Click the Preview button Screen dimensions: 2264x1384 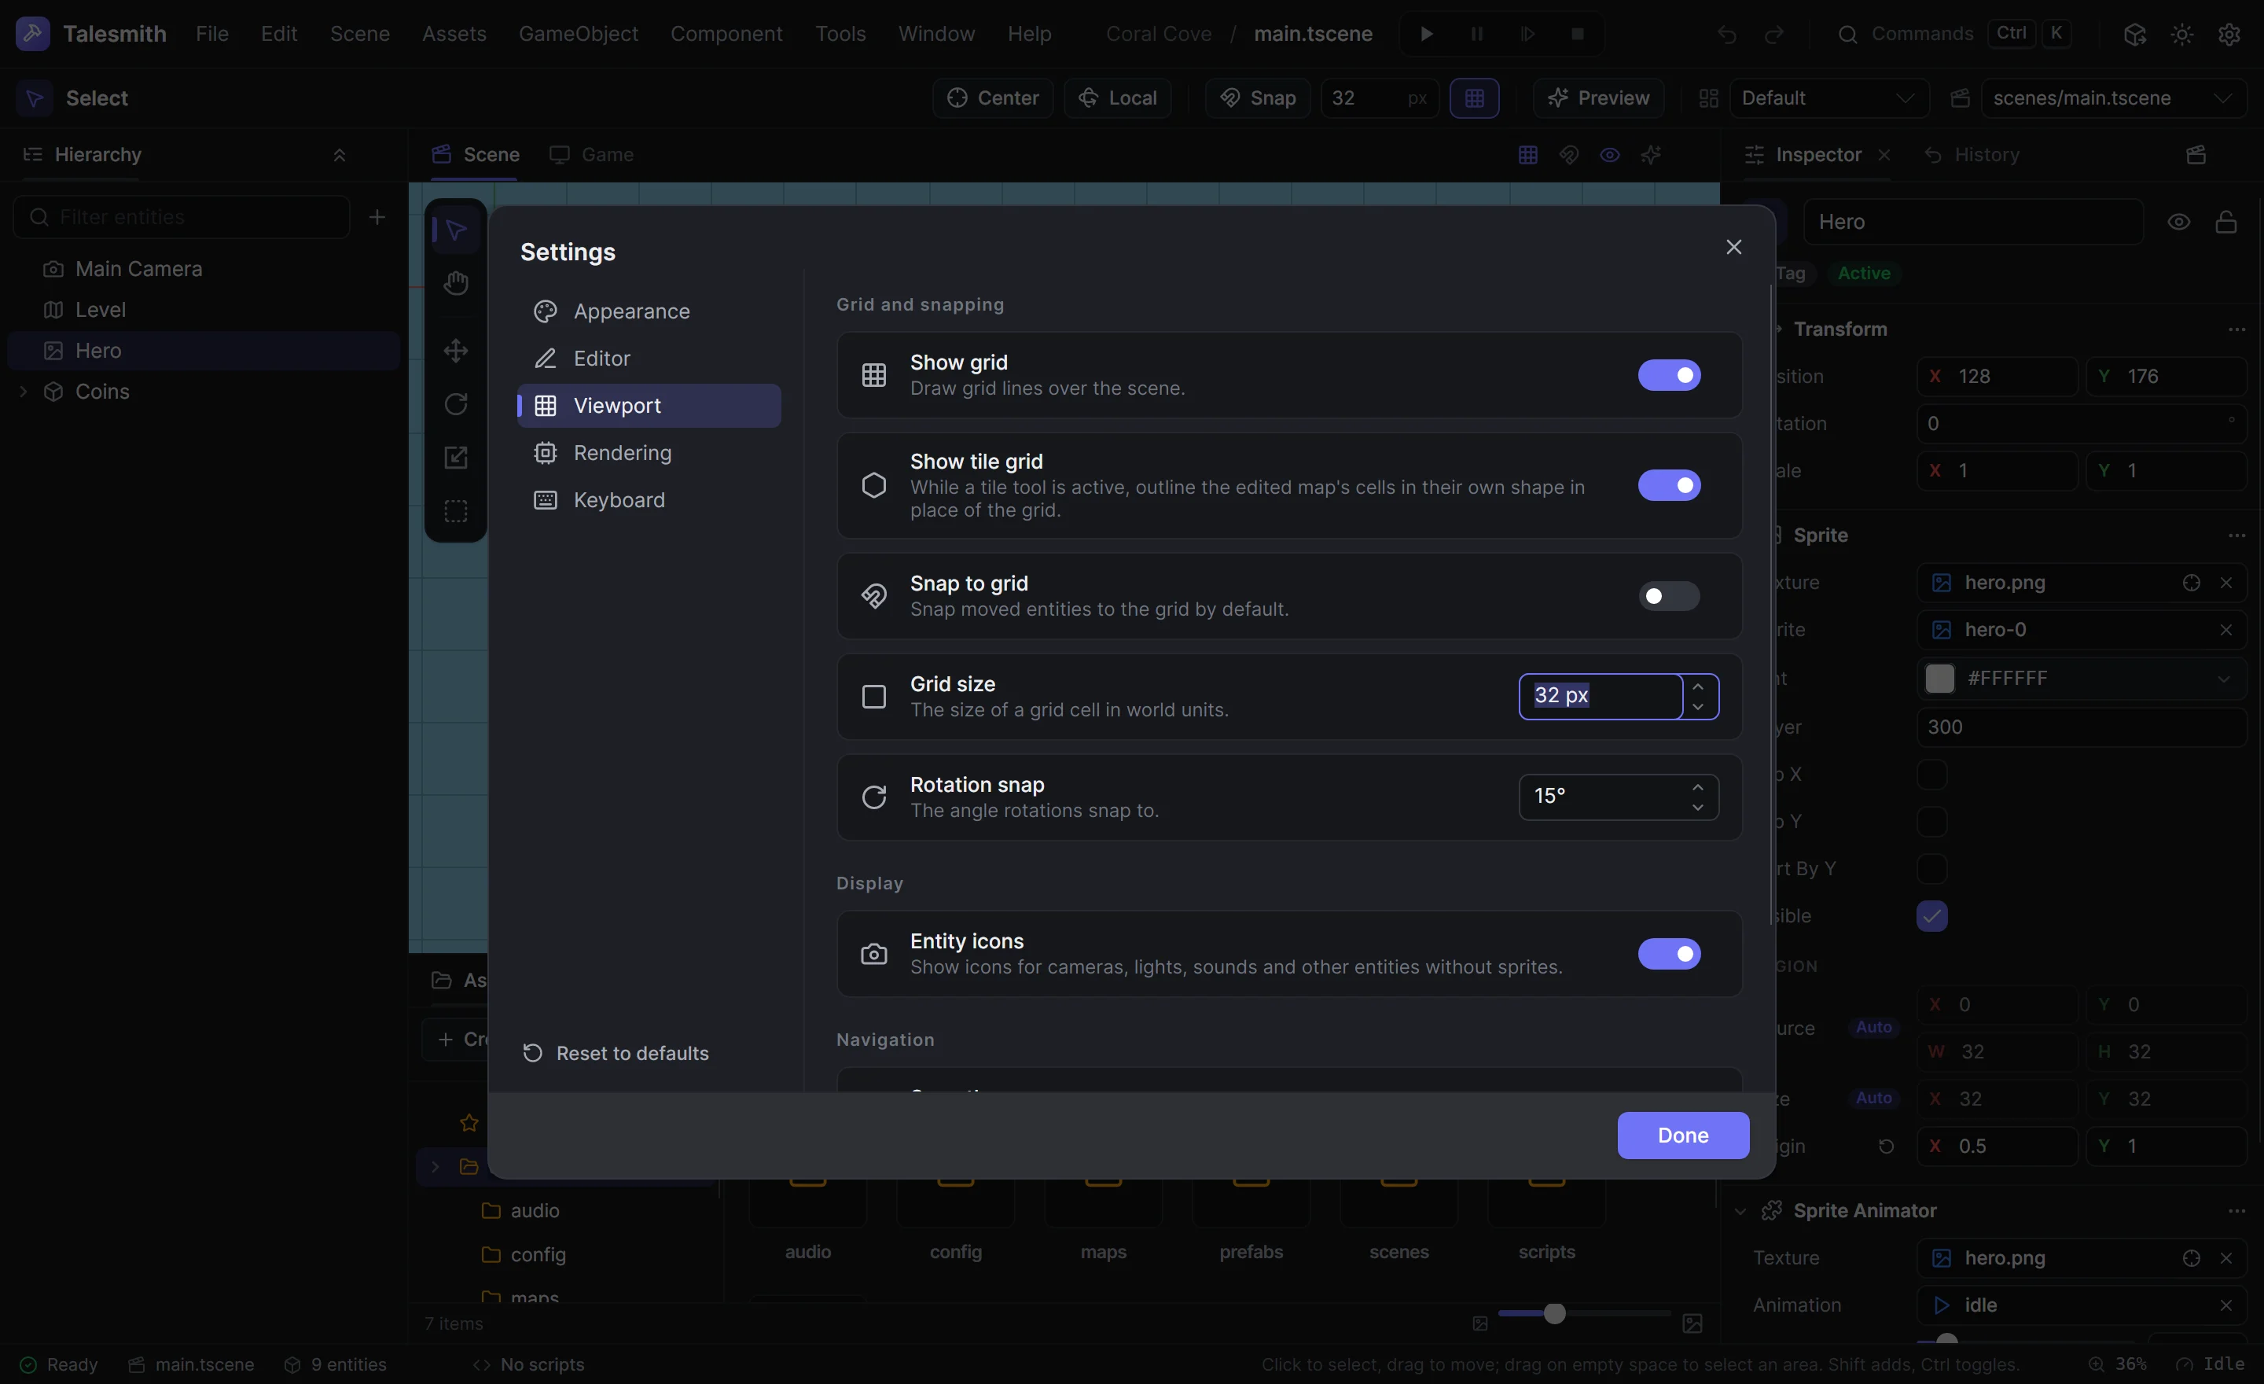pyautogui.click(x=1598, y=98)
